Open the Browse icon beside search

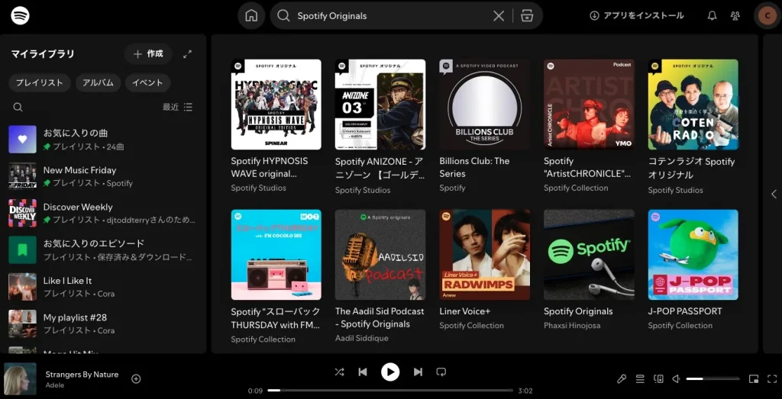coord(527,16)
